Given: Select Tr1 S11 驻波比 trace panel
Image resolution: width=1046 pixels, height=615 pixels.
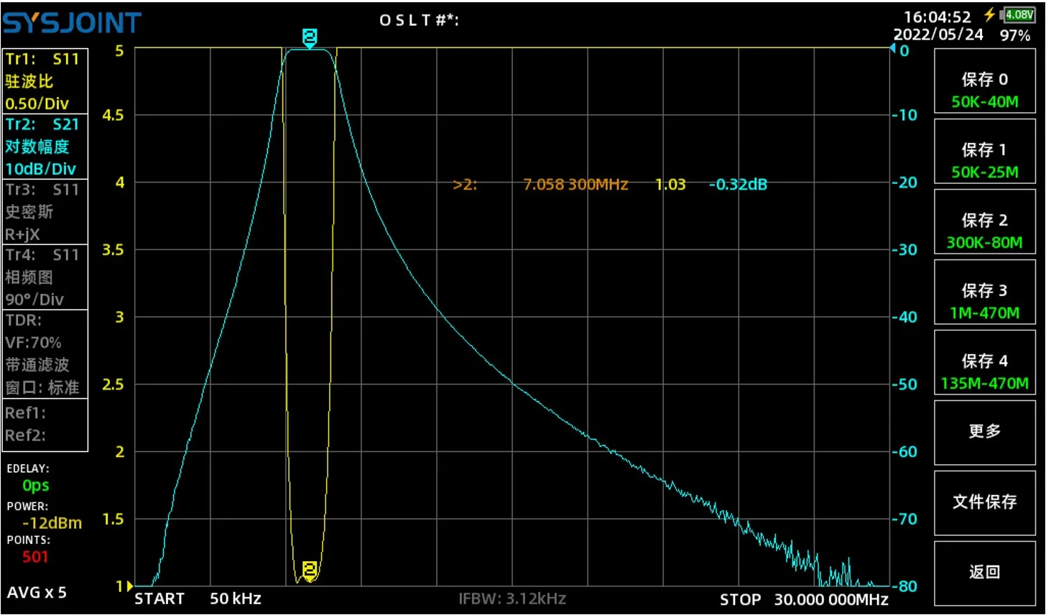Looking at the screenshot, I should click(45, 81).
